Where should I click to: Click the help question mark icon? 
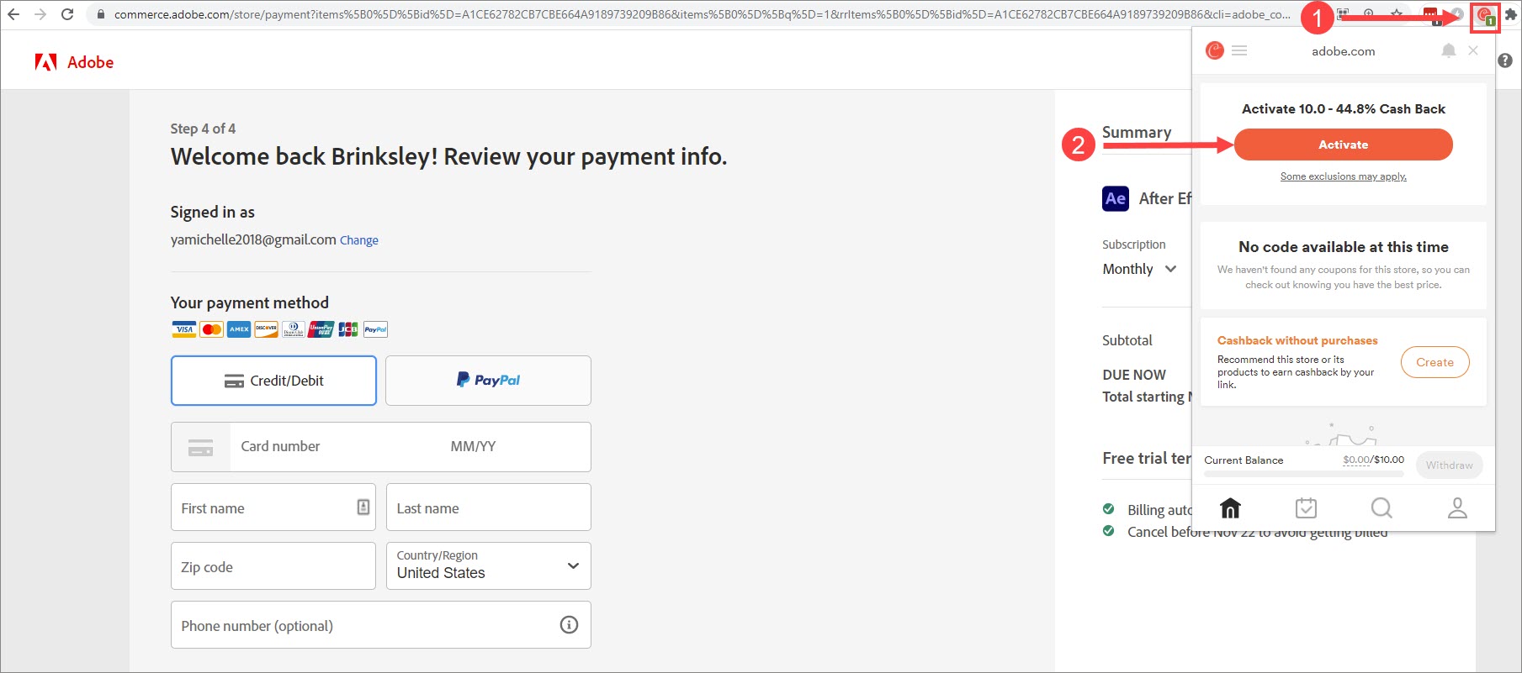[1505, 60]
